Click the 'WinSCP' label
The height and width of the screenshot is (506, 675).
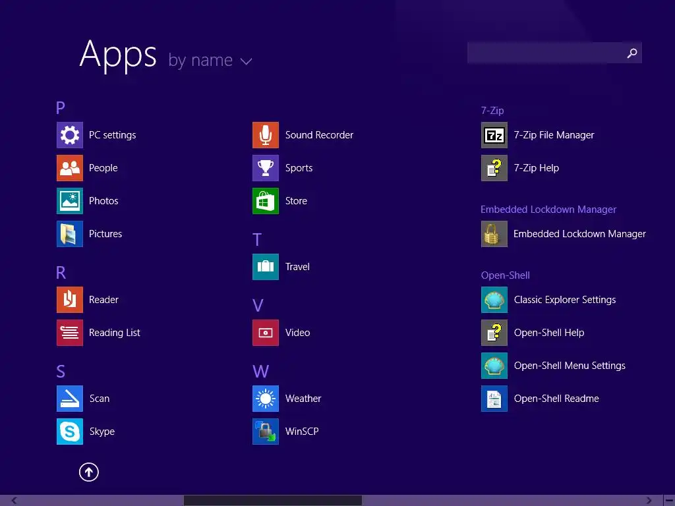[302, 432]
